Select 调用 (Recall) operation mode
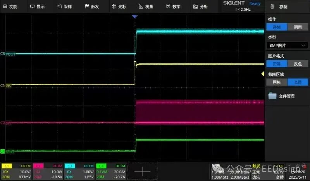 (298, 27)
